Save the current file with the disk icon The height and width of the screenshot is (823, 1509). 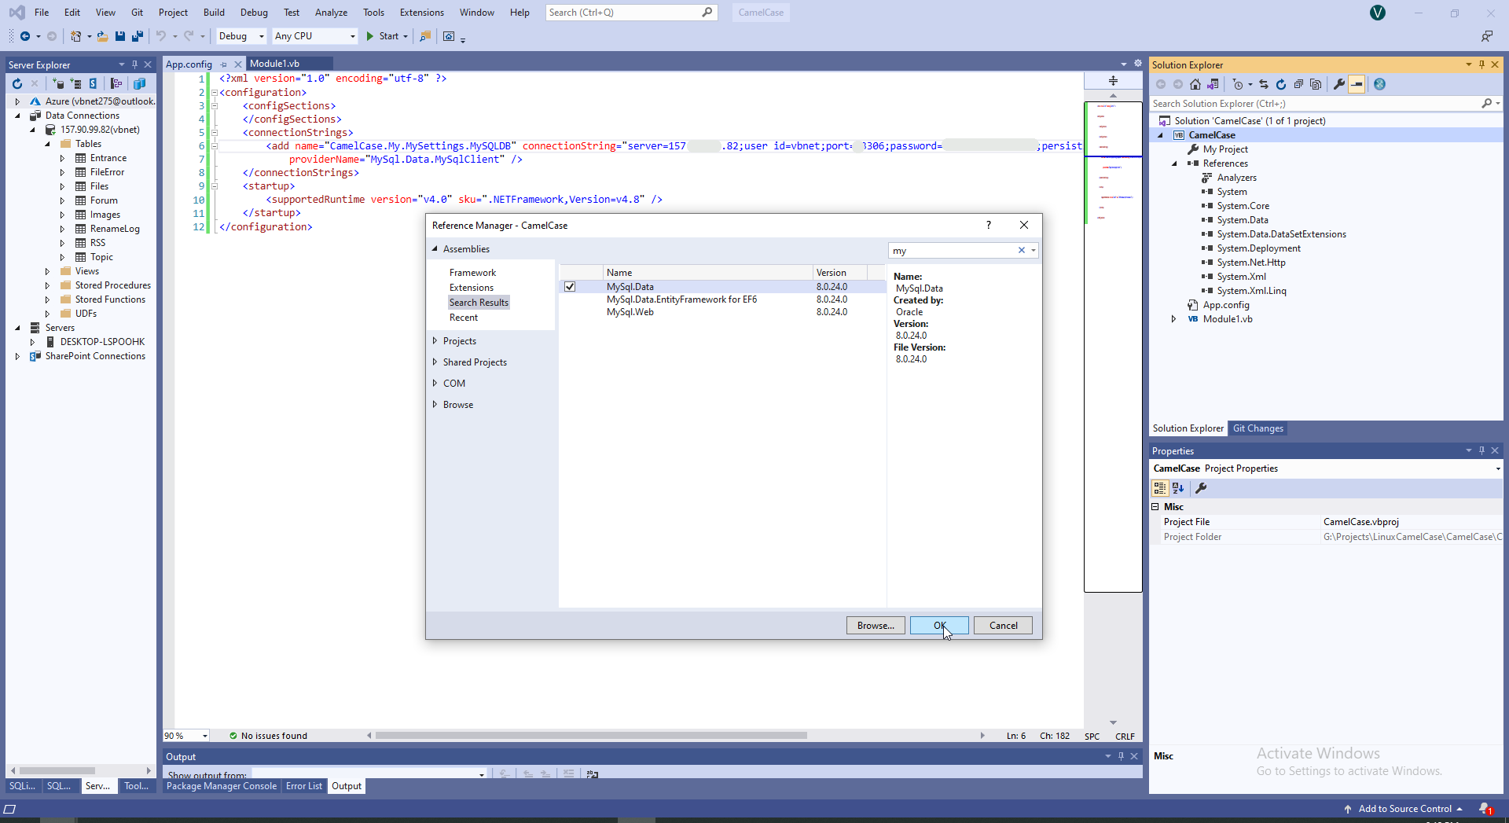tap(120, 36)
